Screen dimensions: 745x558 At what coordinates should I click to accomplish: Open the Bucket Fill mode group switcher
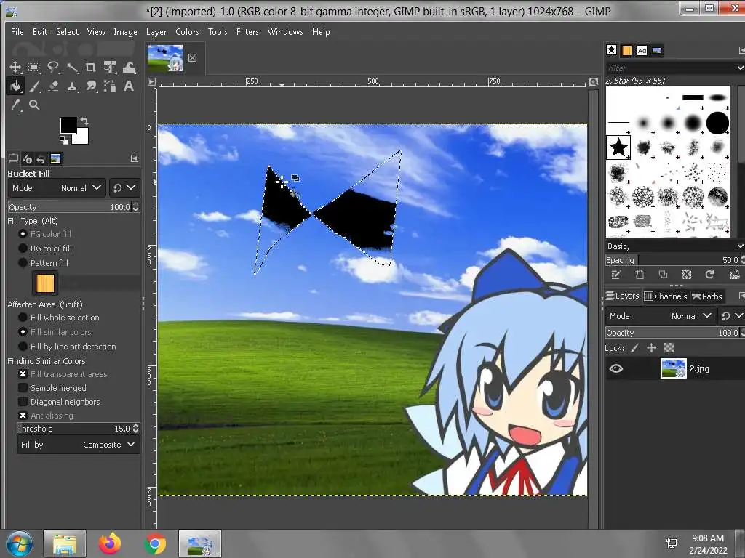tap(124, 188)
